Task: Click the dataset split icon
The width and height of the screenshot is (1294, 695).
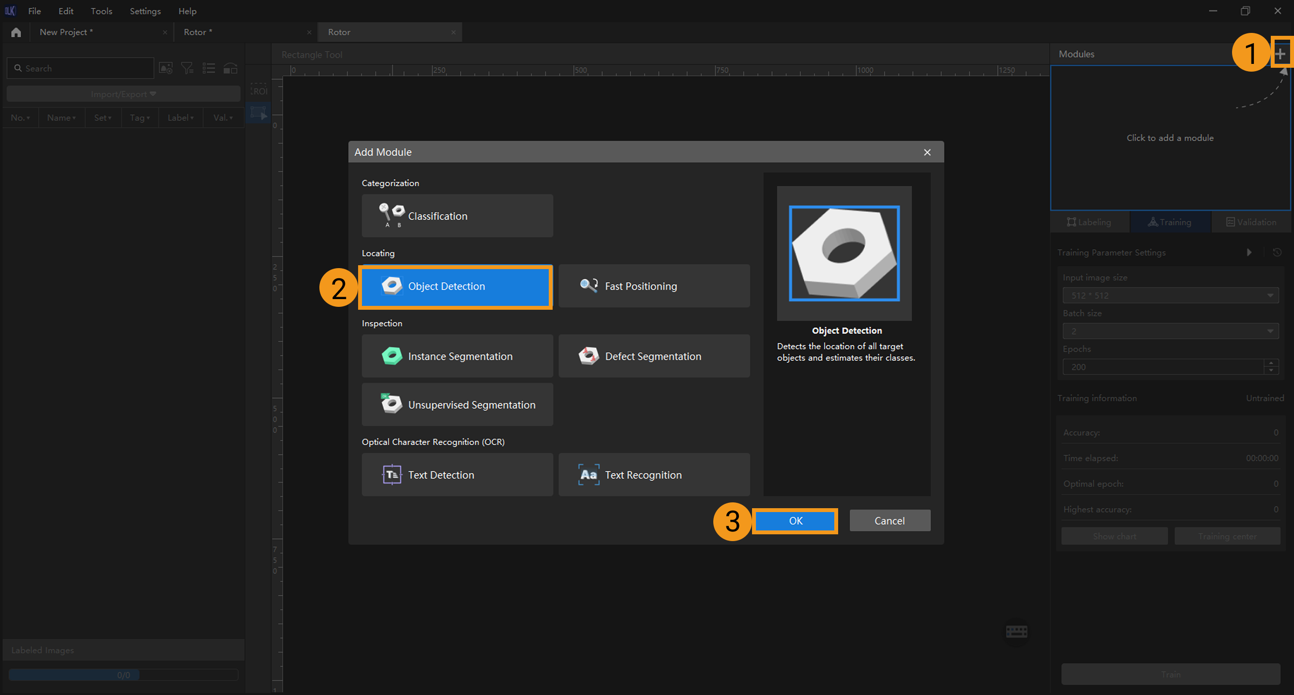Action: tap(230, 68)
